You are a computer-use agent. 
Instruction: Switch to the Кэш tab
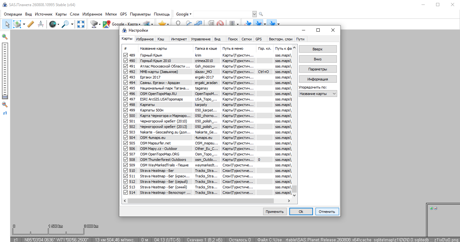161,39
